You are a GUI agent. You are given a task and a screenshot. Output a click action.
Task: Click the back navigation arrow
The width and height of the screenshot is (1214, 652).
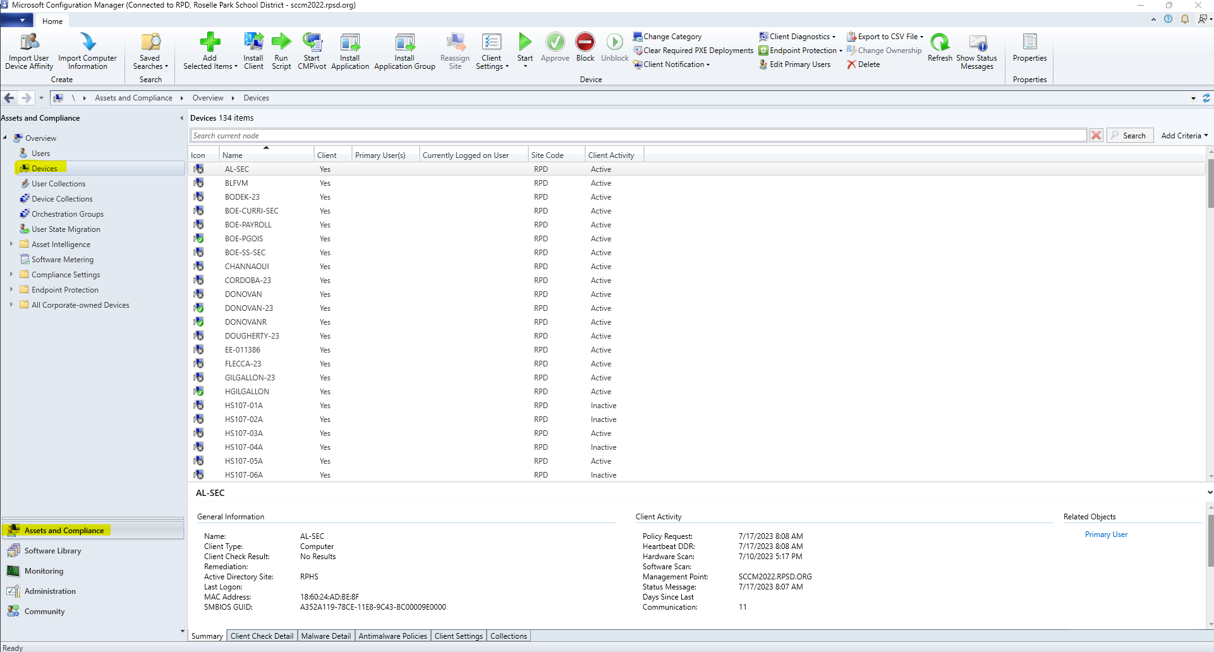pos(9,98)
